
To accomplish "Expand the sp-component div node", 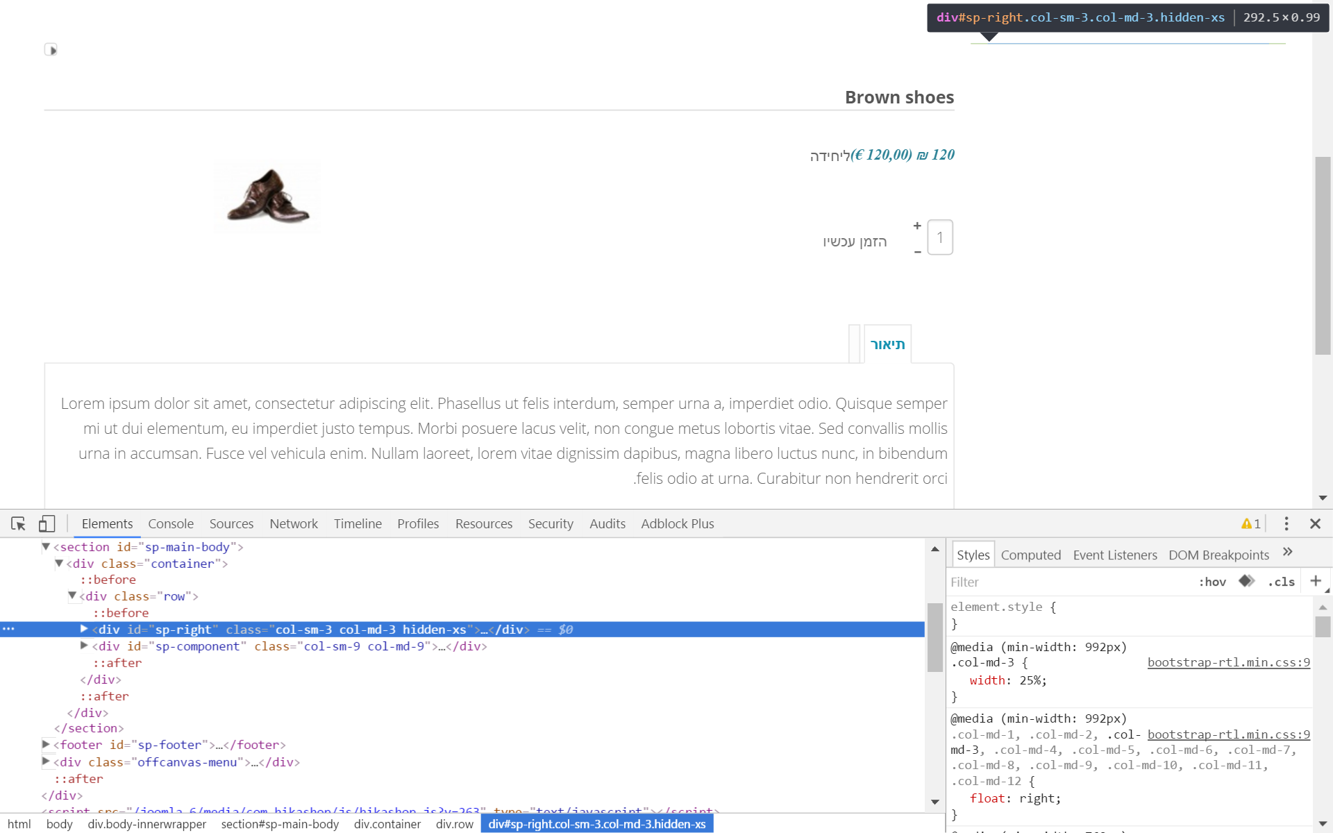I will [x=84, y=646].
